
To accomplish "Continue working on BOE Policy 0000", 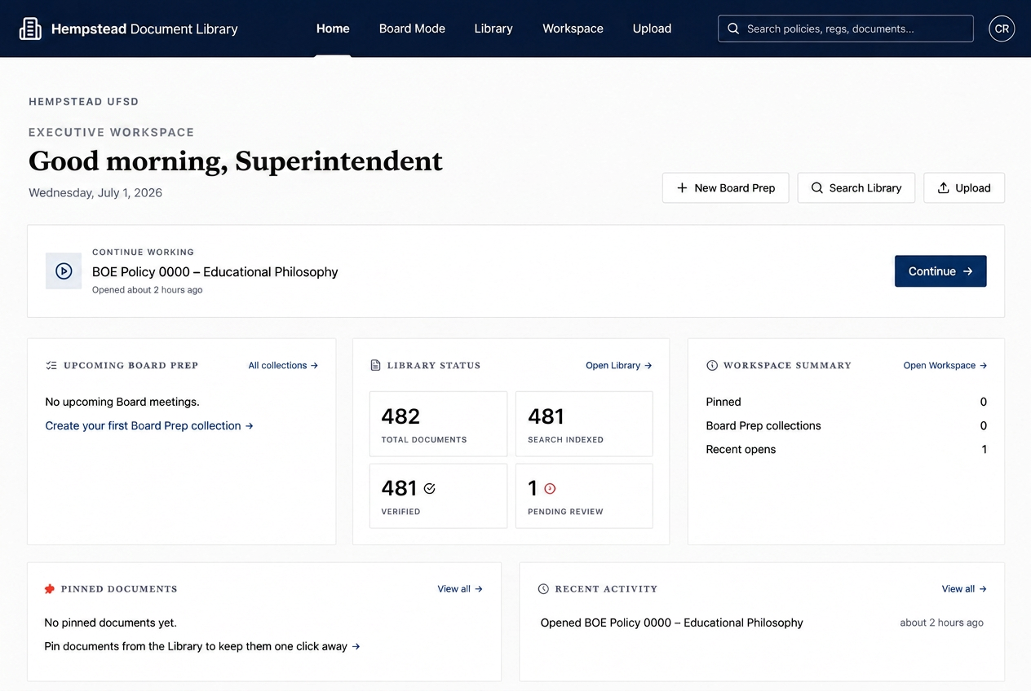I will 940,271.
